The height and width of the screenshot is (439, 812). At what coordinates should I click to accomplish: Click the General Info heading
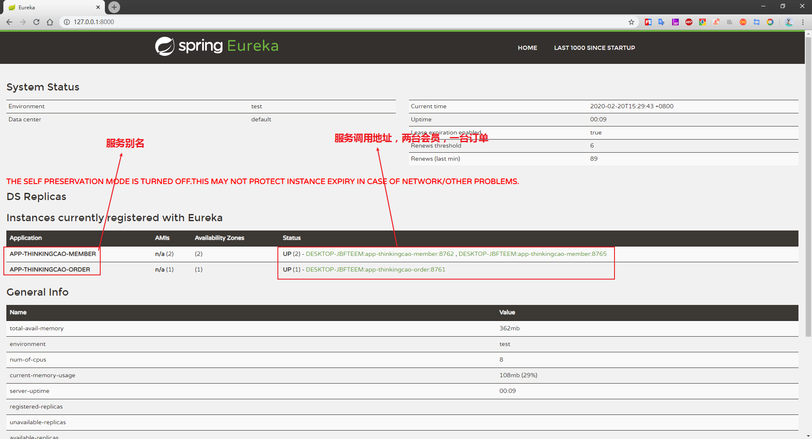[37, 292]
